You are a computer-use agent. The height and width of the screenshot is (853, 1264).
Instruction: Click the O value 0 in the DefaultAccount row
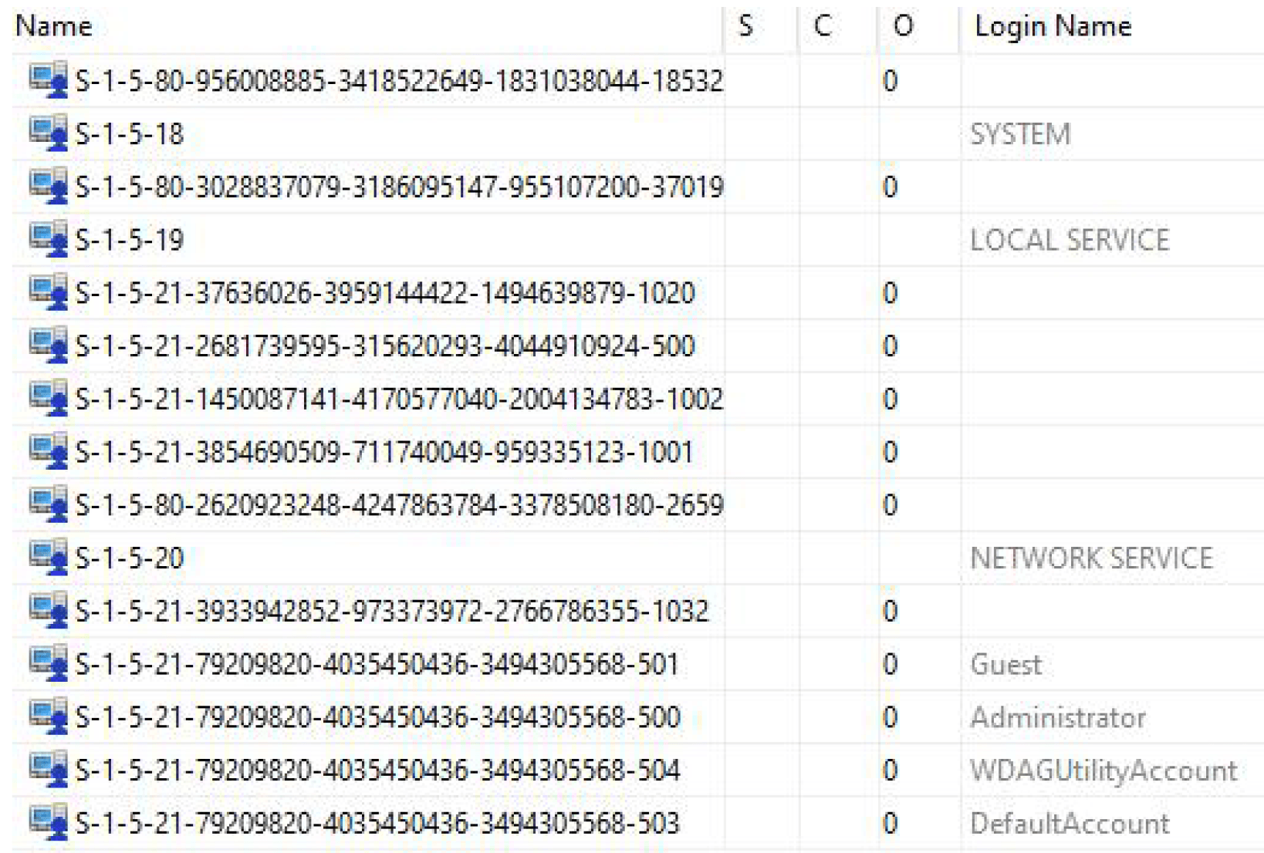890,824
